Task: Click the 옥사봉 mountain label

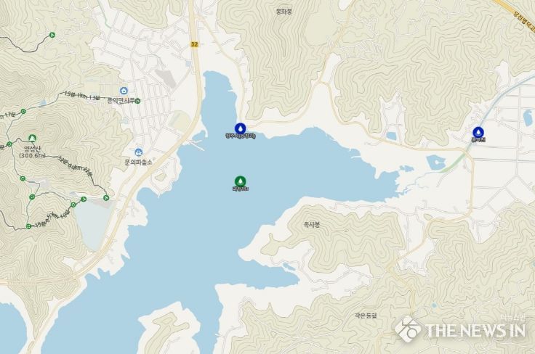Action: [312, 225]
